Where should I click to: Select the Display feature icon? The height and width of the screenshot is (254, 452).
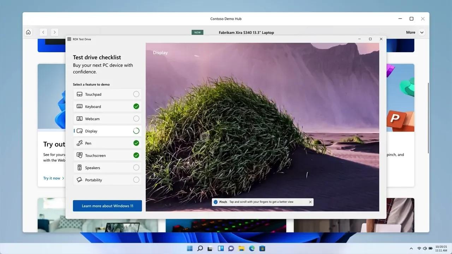click(79, 131)
